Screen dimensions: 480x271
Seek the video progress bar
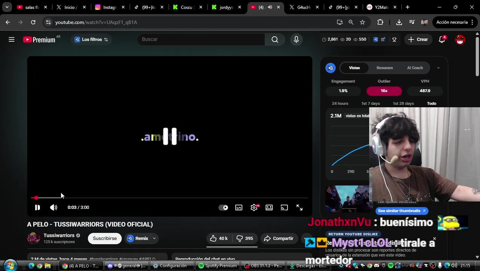click(x=169, y=198)
